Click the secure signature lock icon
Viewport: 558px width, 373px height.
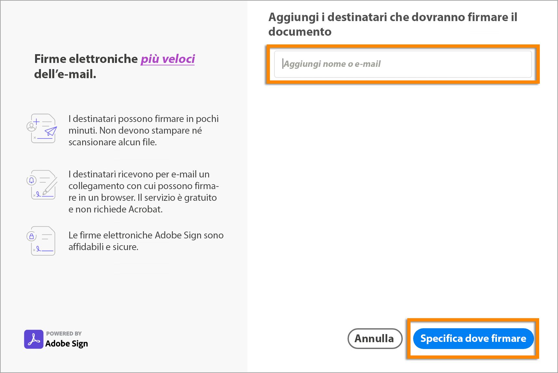pyautogui.click(x=32, y=236)
